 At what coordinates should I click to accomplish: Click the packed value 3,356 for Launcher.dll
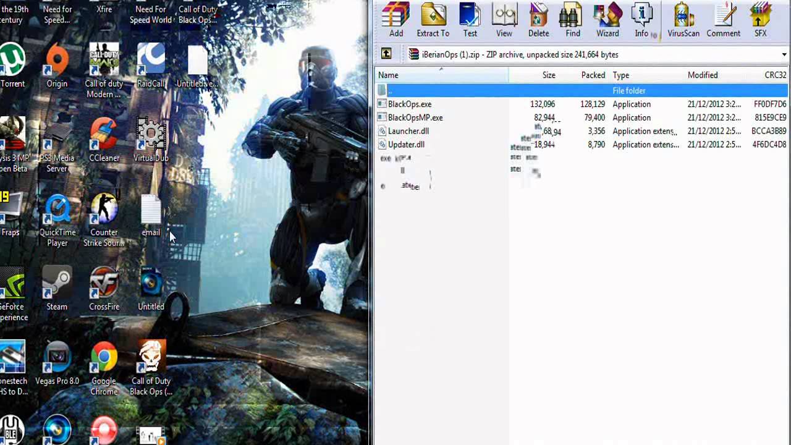click(596, 131)
